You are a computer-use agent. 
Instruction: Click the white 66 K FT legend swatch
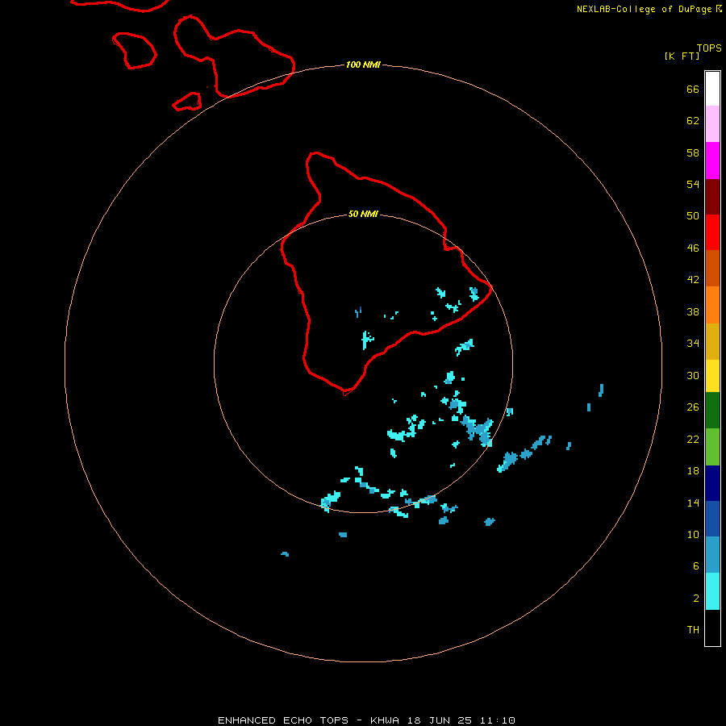pos(712,89)
